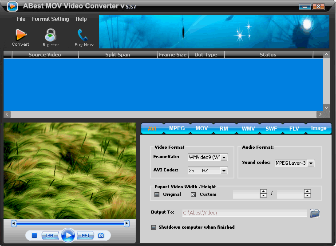
Task: Click the Split Span column header
Action: [x=118, y=55]
